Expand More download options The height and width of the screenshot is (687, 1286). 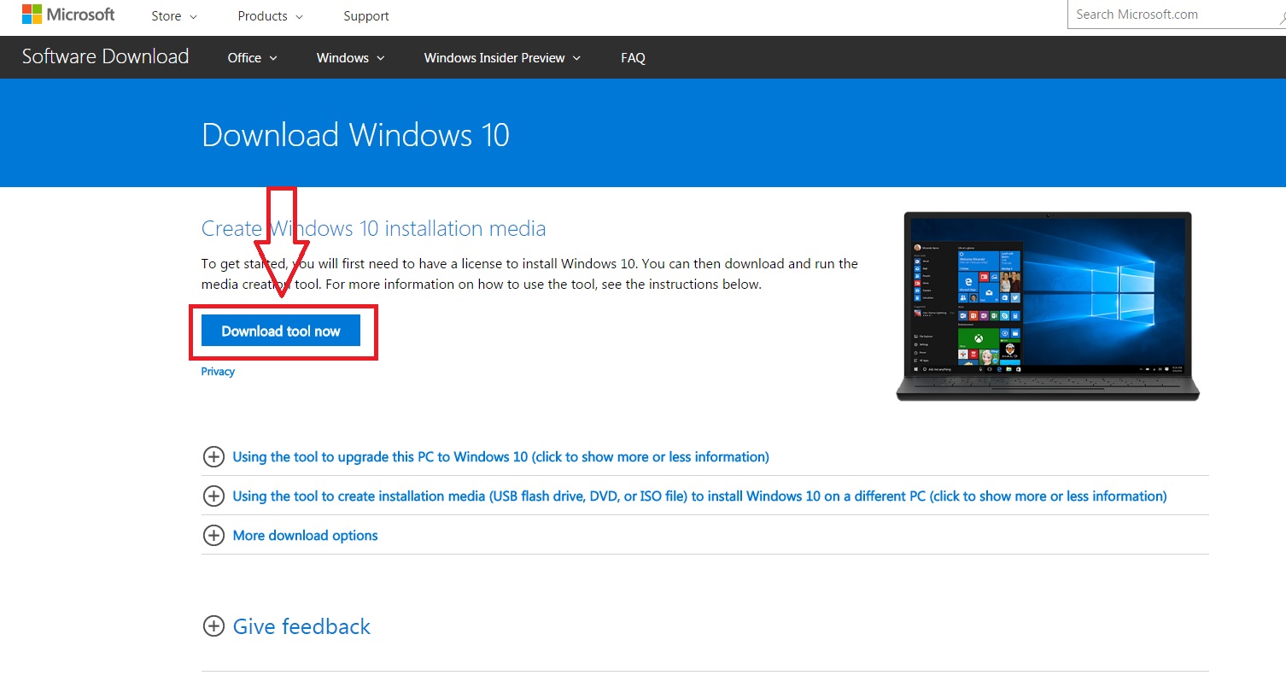305,535
